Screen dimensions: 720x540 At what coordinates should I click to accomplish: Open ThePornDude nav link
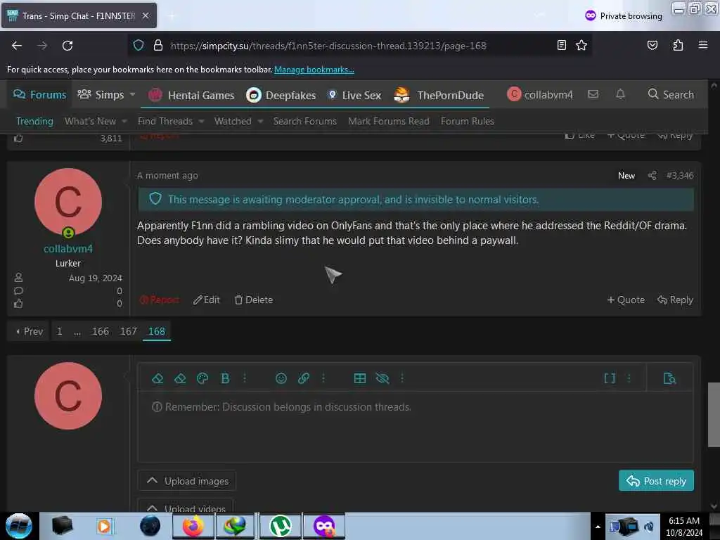tap(439, 95)
